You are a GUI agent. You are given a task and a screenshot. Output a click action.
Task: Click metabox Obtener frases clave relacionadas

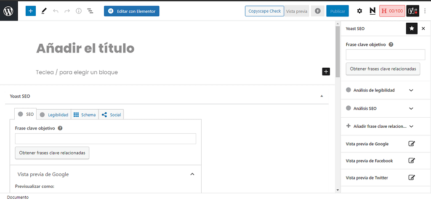click(x=52, y=153)
